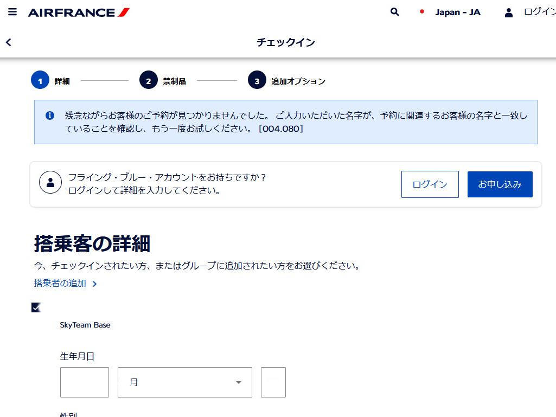The image size is (556, 417).
Task: Click the first birth date input field
Action: [85, 382]
